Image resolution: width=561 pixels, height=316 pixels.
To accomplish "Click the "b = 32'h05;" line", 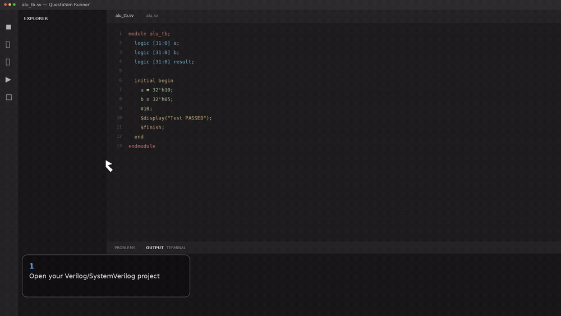I will (x=157, y=99).
